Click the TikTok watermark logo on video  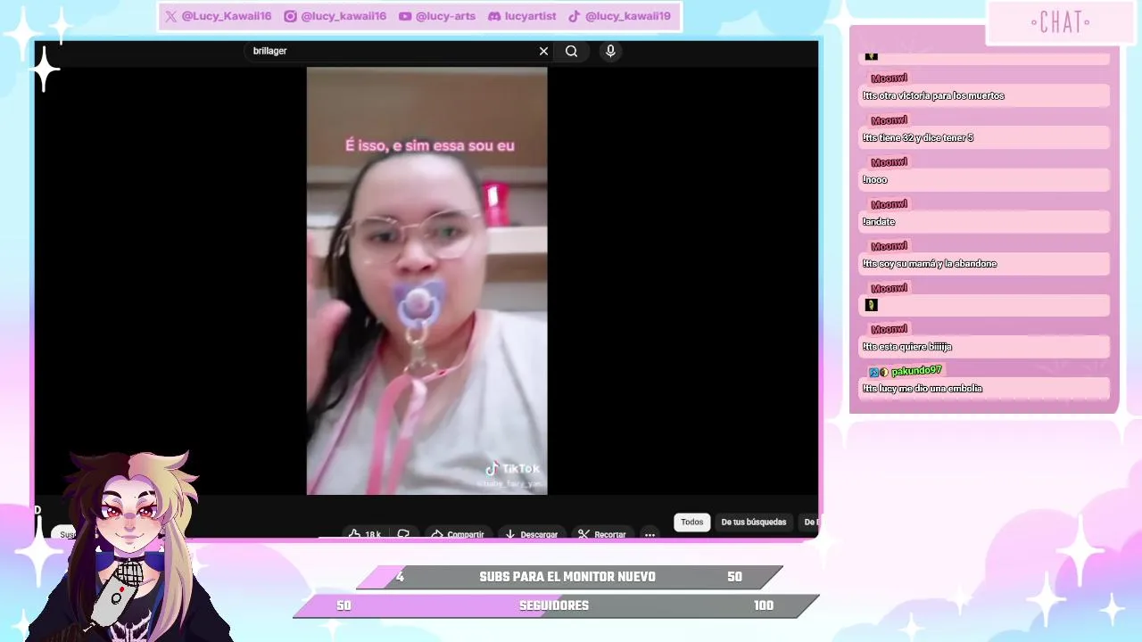pos(512,469)
